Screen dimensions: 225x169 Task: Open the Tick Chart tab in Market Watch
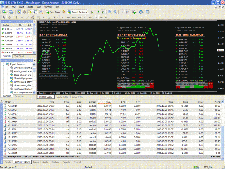[x=19, y=57]
